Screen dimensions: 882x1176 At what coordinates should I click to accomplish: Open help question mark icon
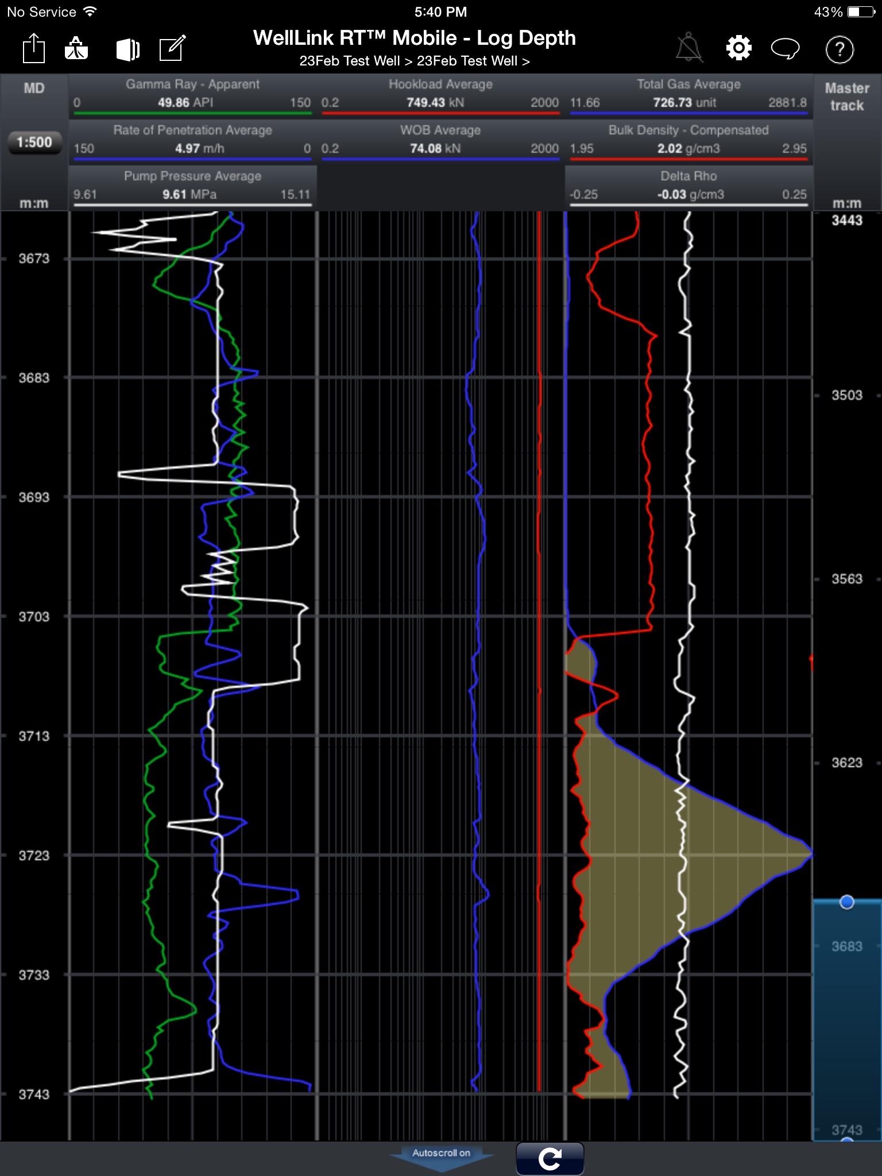pos(840,49)
